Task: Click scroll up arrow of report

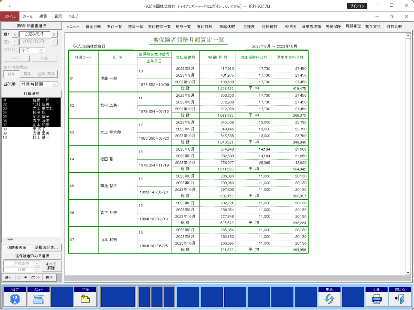Action: point(408,36)
